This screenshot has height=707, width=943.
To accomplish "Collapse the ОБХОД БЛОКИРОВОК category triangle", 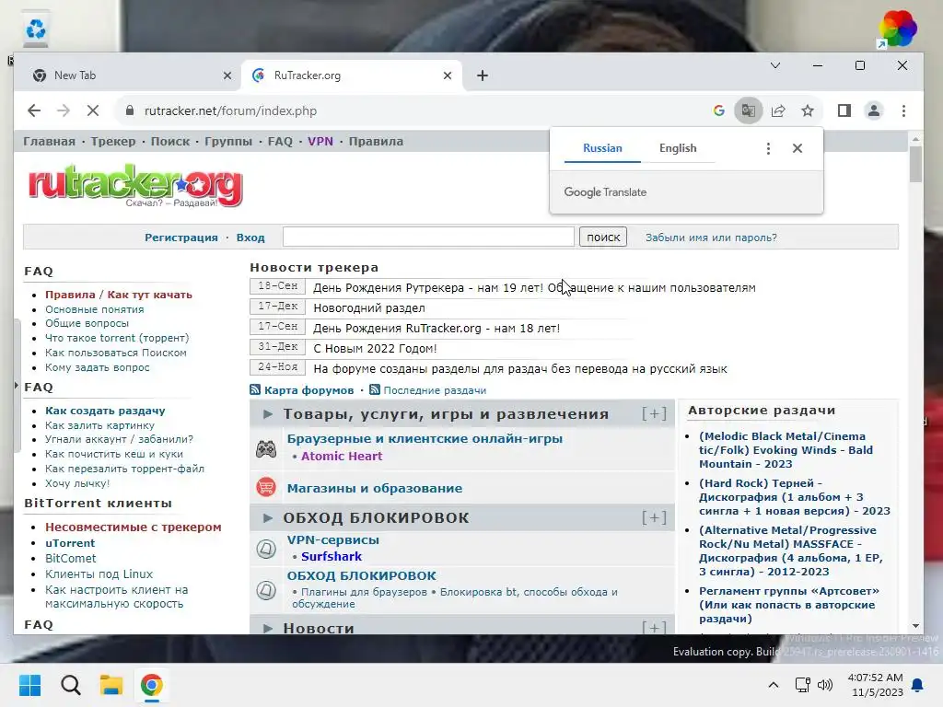I will click(268, 517).
